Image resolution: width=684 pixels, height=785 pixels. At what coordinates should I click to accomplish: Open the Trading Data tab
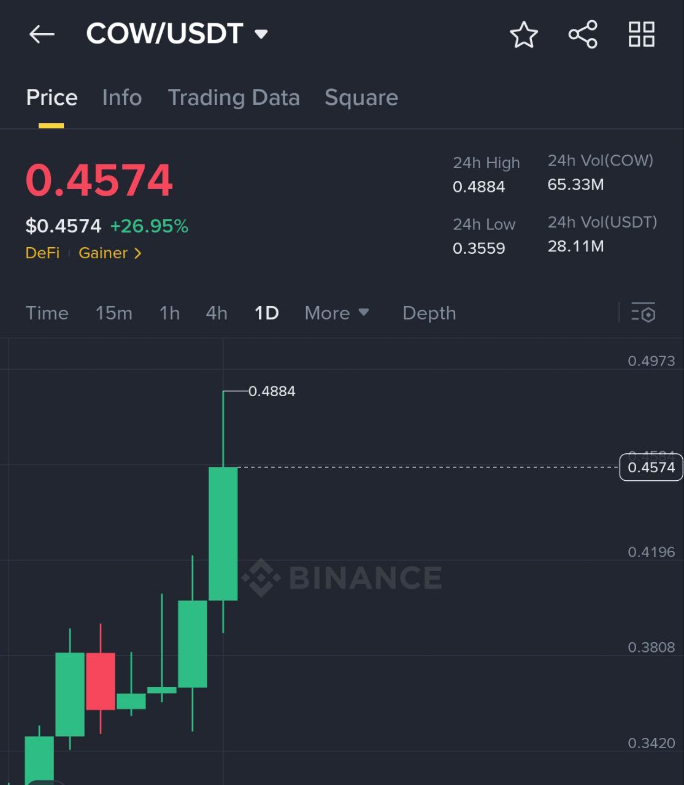click(x=234, y=98)
